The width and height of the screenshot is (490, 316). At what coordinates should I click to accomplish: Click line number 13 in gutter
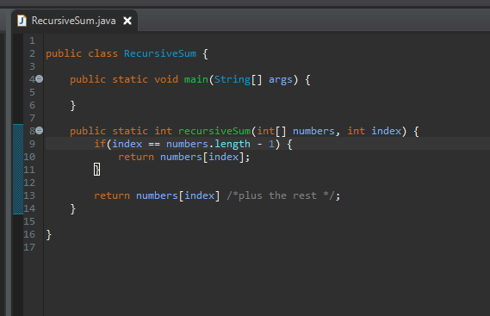click(29, 195)
